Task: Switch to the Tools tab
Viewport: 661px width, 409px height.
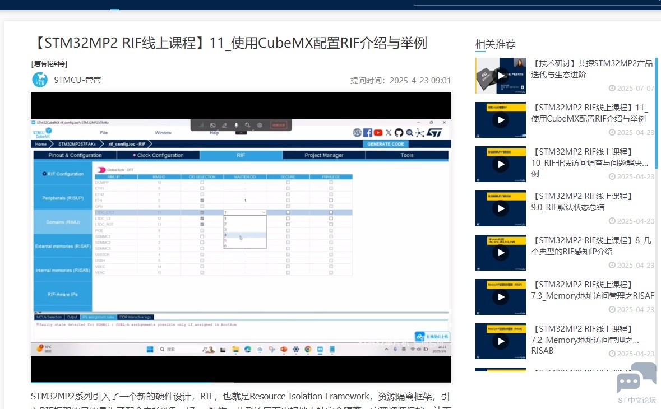Action: 407,155
